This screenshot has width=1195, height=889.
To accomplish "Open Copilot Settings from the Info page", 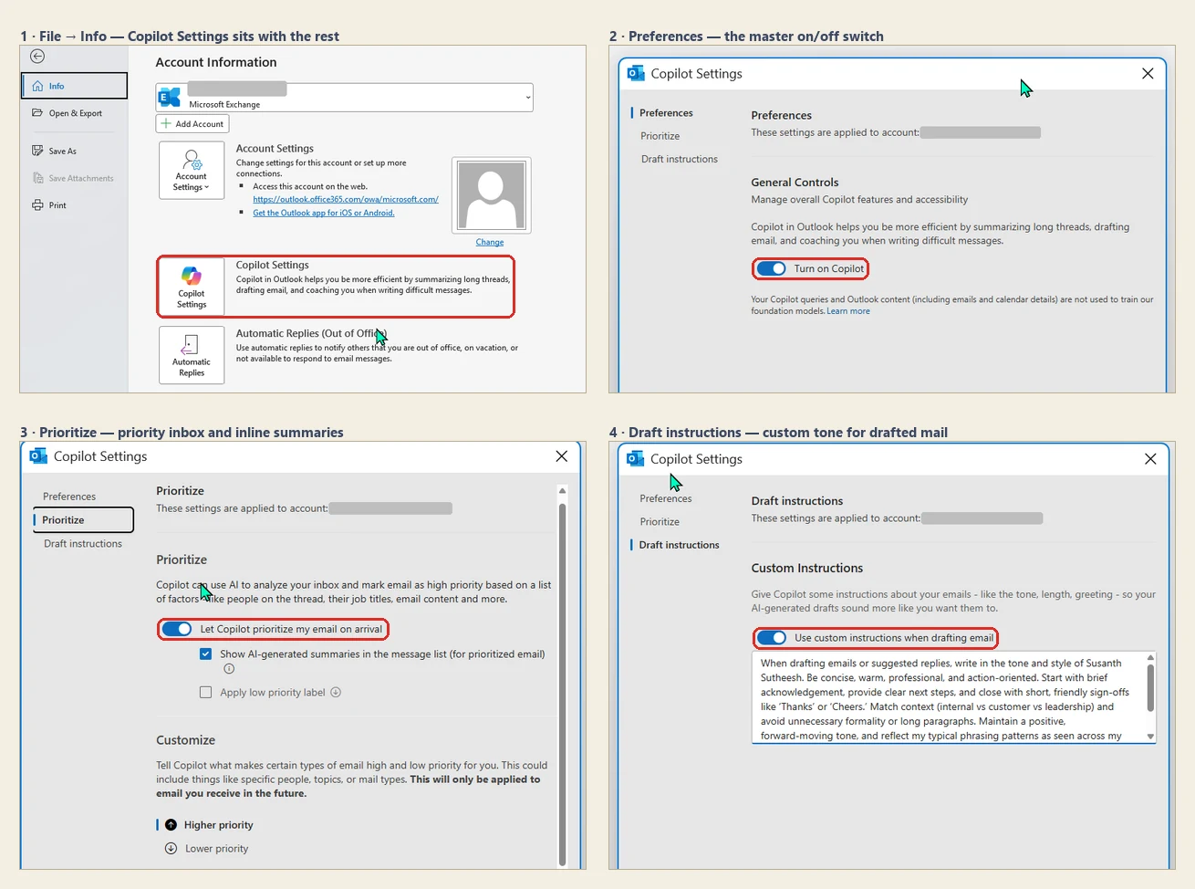I will tap(192, 287).
